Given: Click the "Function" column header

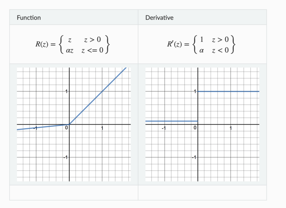Looking at the screenshot, I should pyautogui.click(x=29, y=18).
